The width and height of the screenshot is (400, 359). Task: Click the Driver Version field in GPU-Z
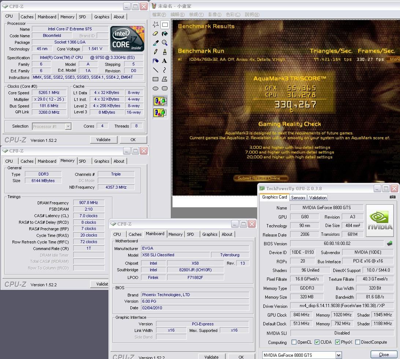click(342, 306)
